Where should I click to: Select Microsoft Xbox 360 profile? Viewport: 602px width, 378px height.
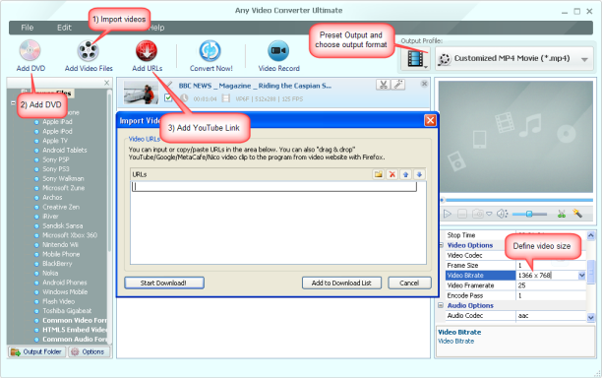point(70,235)
